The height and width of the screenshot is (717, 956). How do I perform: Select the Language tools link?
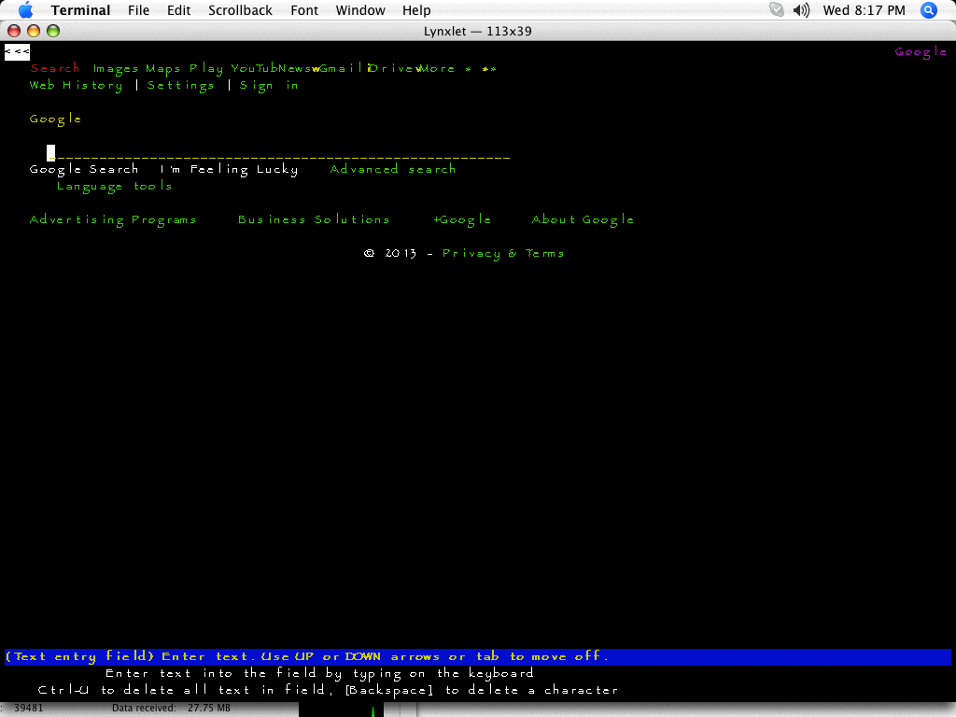115,186
